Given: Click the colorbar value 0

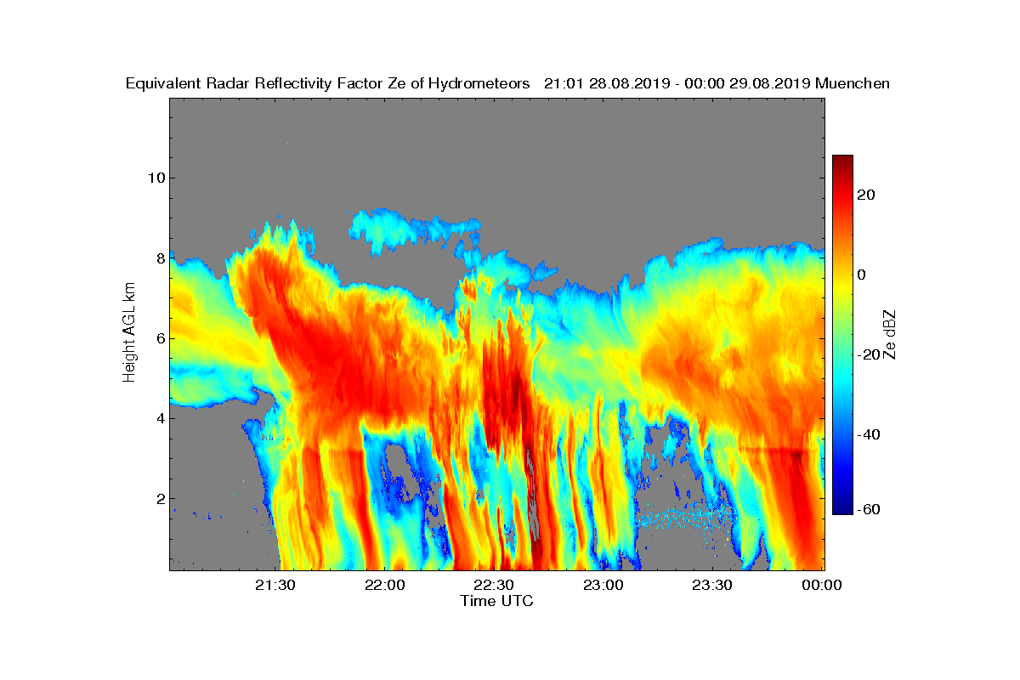Looking at the screenshot, I should tap(863, 275).
